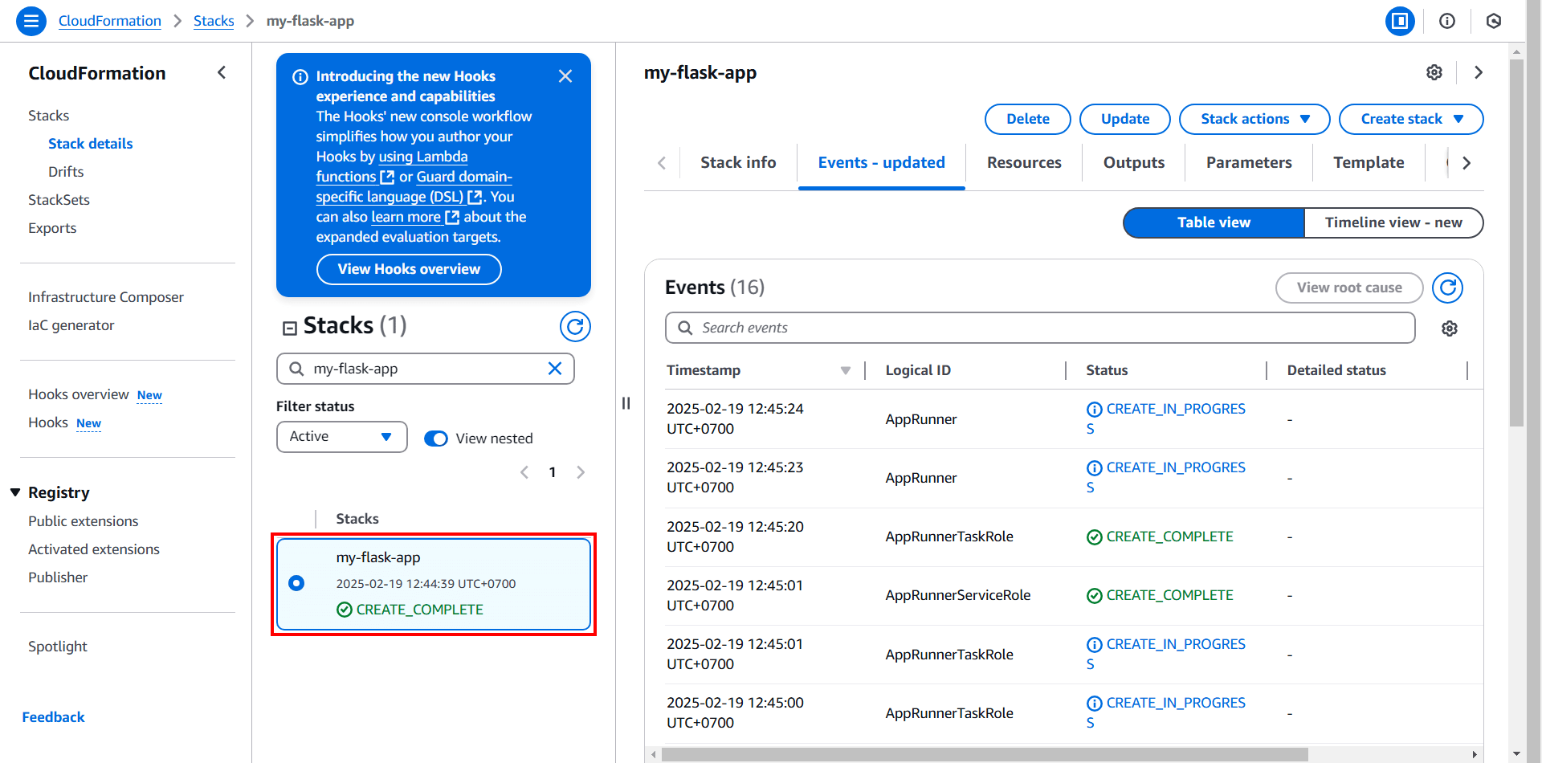Open the Filter status Active dropdown
Screen dimensions: 1542x763
click(x=342, y=437)
